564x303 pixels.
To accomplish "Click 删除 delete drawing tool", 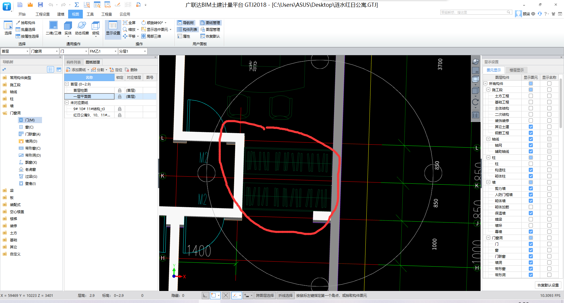I will (x=131, y=70).
